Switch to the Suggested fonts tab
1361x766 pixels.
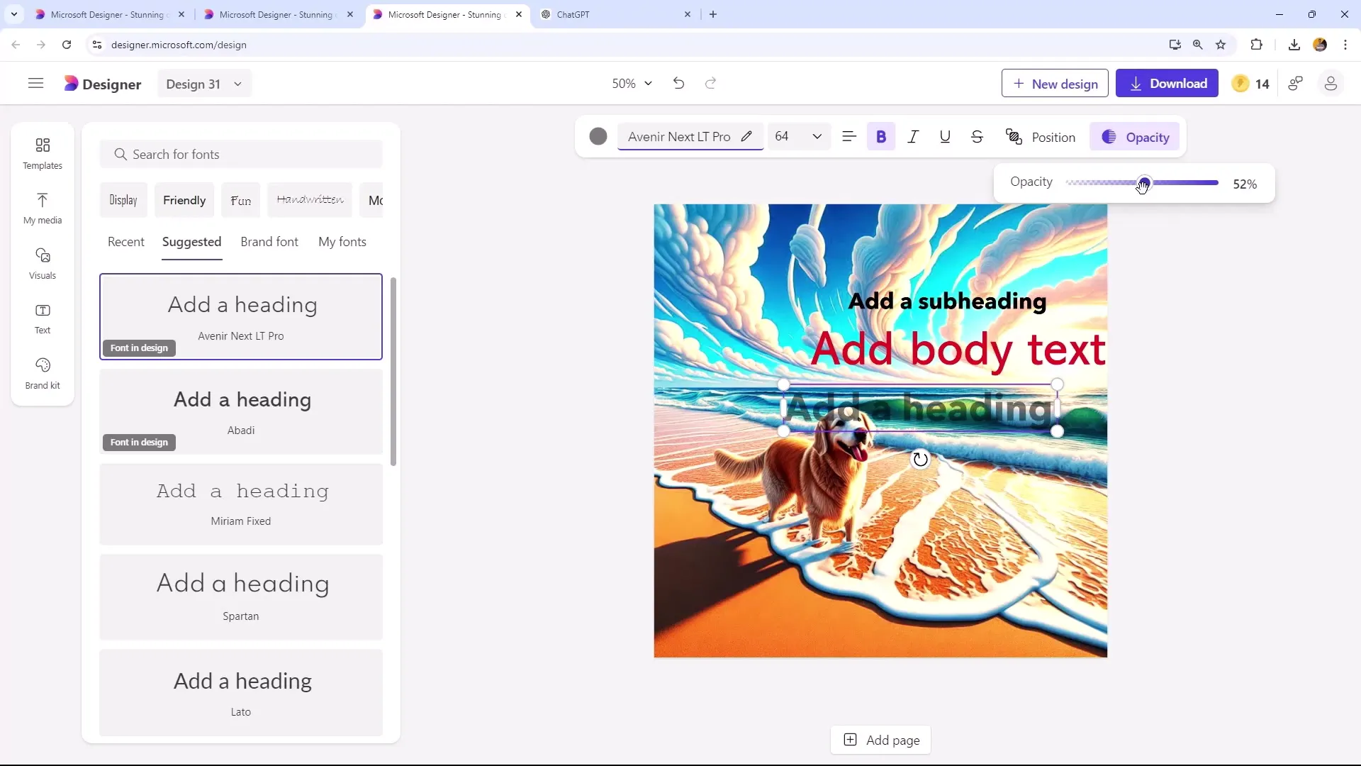[191, 241]
